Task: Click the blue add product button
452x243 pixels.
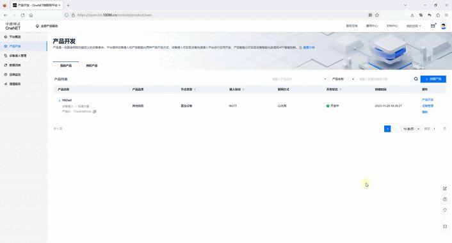Action: click(x=433, y=79)
